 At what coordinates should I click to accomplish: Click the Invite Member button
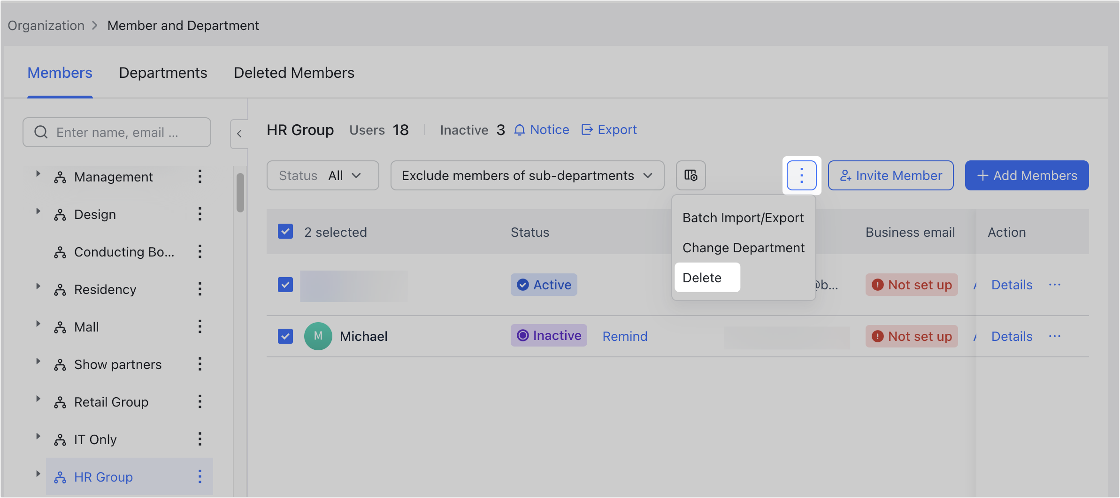click(x=890, y=175)
